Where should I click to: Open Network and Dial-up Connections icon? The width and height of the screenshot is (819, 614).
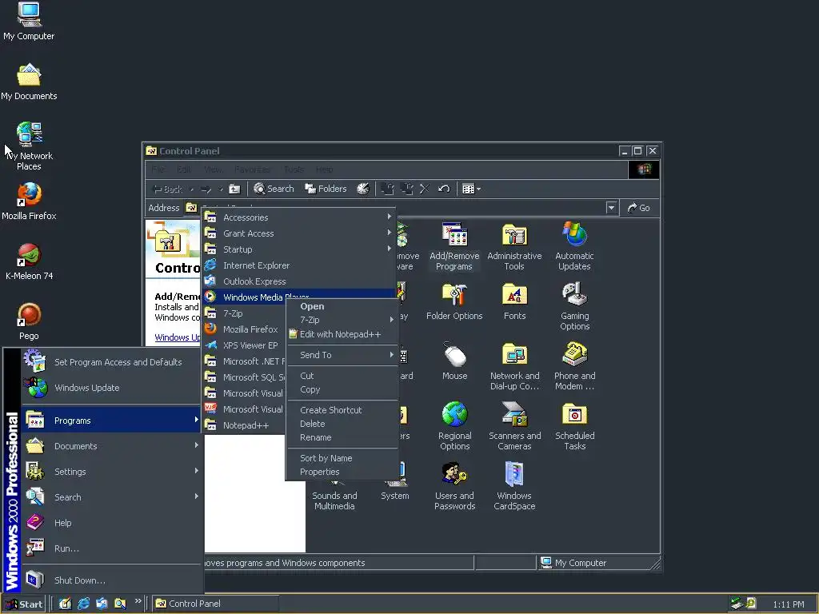pyautogui.click(x=514, y=366)
